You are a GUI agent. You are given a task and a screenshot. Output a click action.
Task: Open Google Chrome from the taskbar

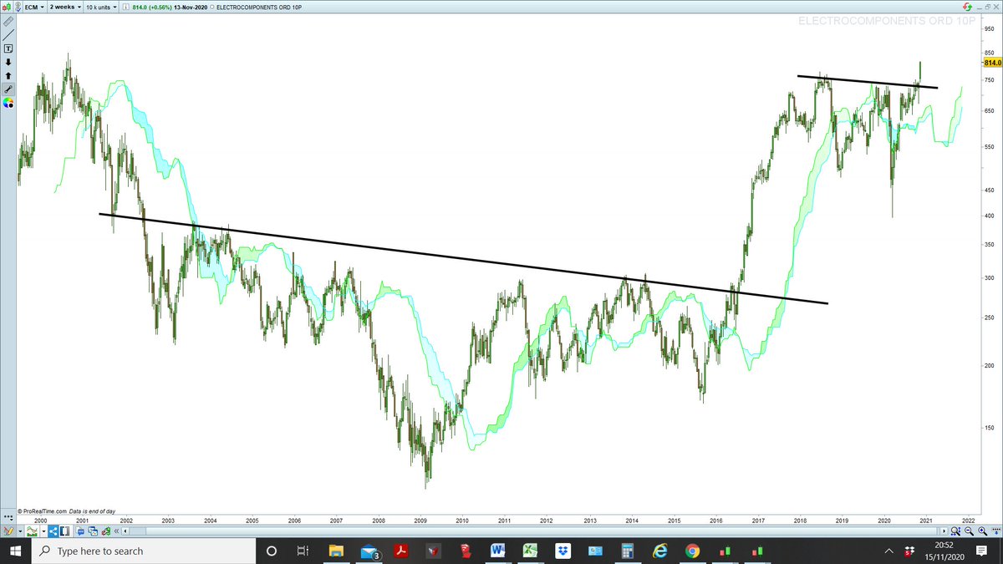(692, 551)
